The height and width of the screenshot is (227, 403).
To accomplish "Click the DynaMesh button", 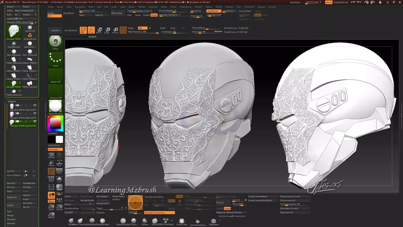I will 69,13.
